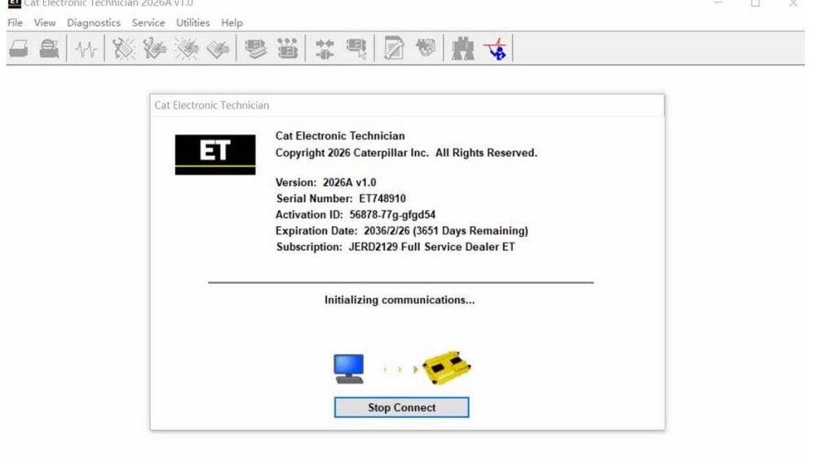
Task: Click the first Open file toolbar icon
Action: [x=19, y=49]
